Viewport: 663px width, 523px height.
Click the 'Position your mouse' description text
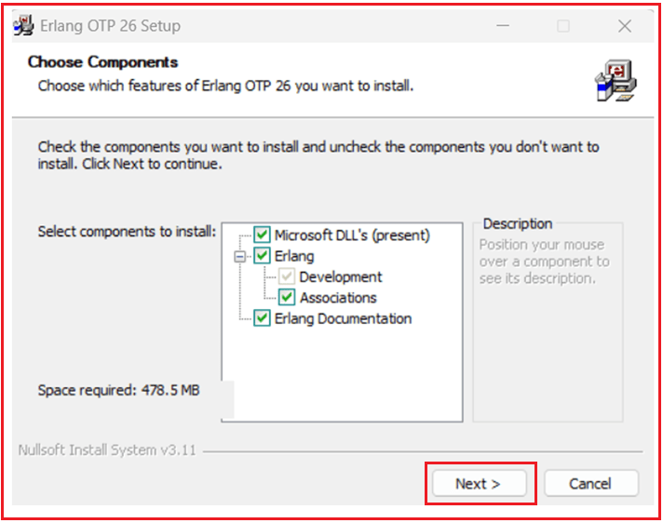(544, 261)
